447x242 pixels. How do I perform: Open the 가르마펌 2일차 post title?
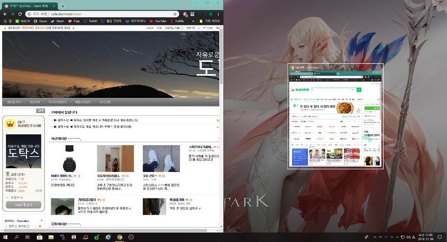tap(87, 200)
